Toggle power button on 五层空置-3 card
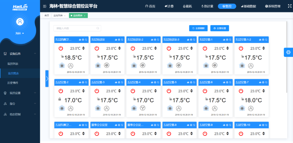Image resolution: width=293 pixels, height=143 pixels. pos(97,91)
